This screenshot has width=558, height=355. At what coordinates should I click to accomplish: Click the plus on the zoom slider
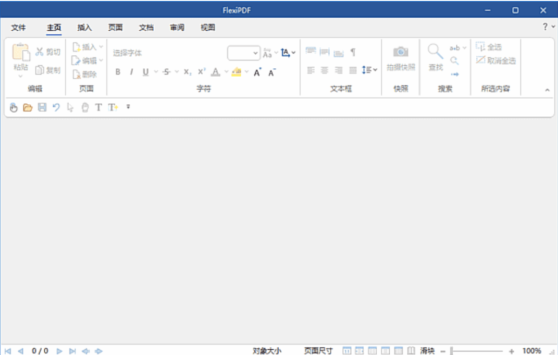511,350
